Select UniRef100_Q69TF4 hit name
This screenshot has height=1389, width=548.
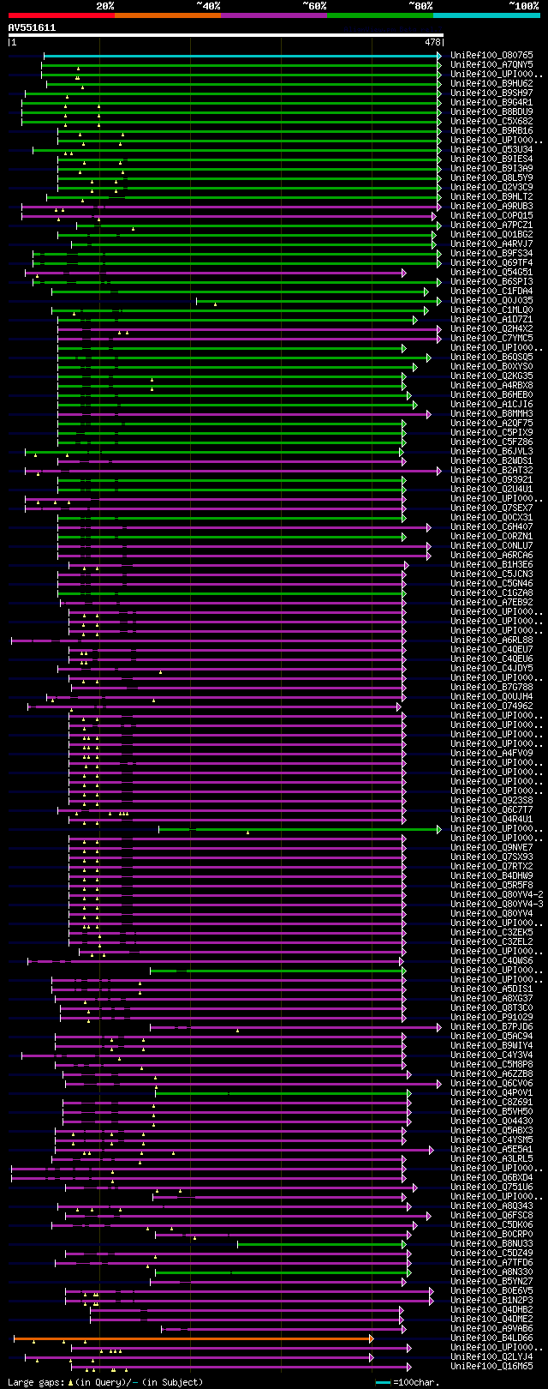pos(491,262)
